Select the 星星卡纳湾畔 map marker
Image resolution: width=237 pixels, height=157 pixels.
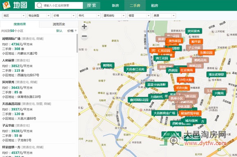click(157, 84)
